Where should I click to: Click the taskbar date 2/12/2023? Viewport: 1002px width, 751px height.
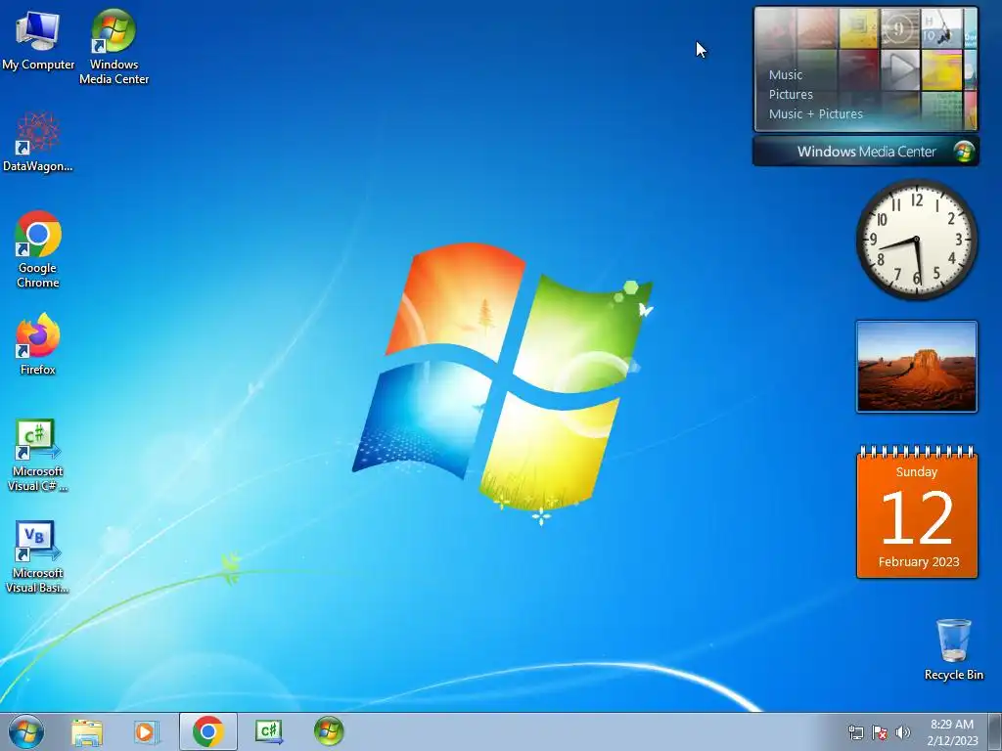(952, 741)
